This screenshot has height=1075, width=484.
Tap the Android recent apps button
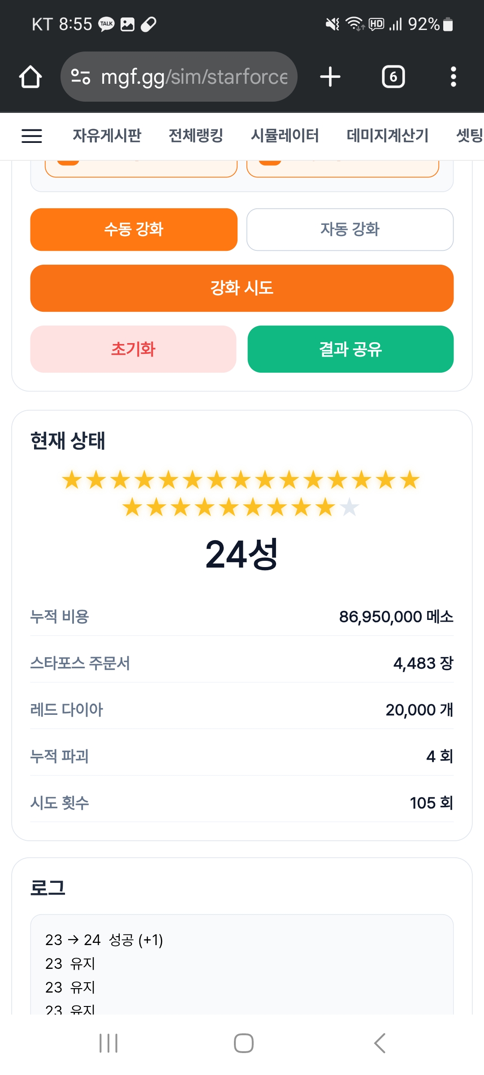click(x=108, y=1043)
